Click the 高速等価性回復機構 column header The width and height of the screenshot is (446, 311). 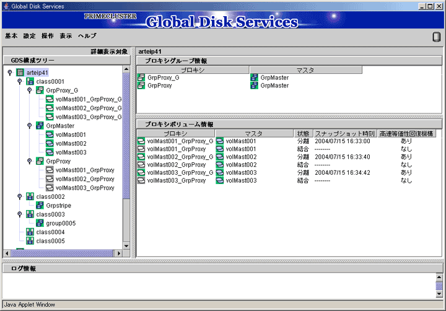(x=407, y=133)
